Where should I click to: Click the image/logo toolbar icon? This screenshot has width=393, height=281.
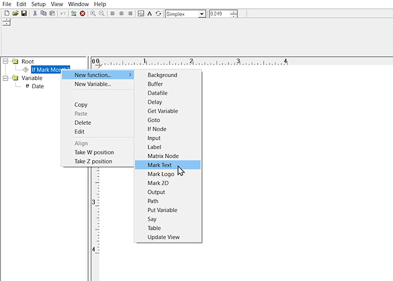tap(141, 13)
